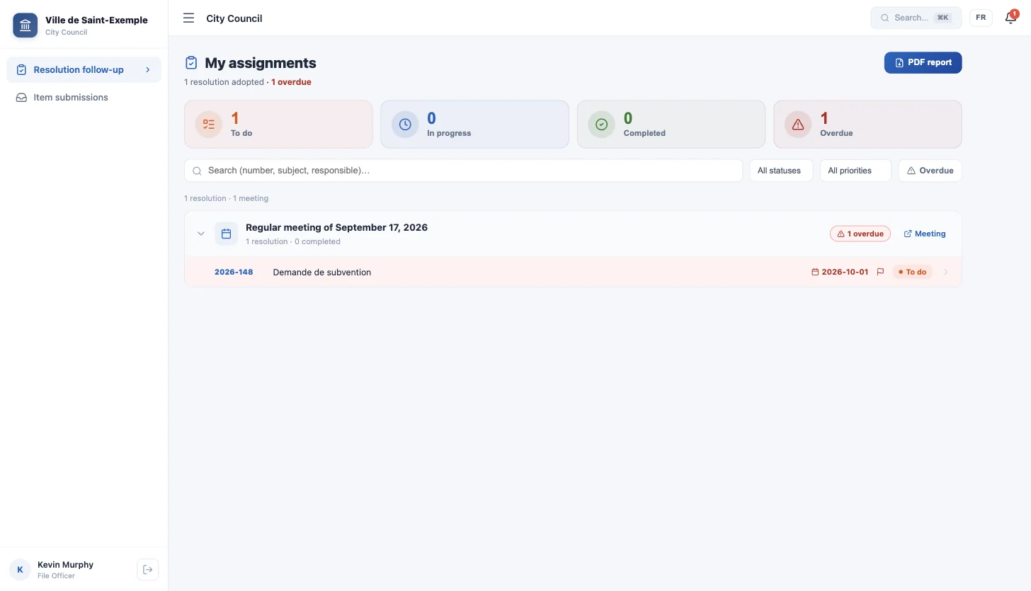Image resolution: width=1031 pixels, height=591 pixels.
Task: Click the Regular meeting of September 17, 2026 title
Action: pos(336,227)
